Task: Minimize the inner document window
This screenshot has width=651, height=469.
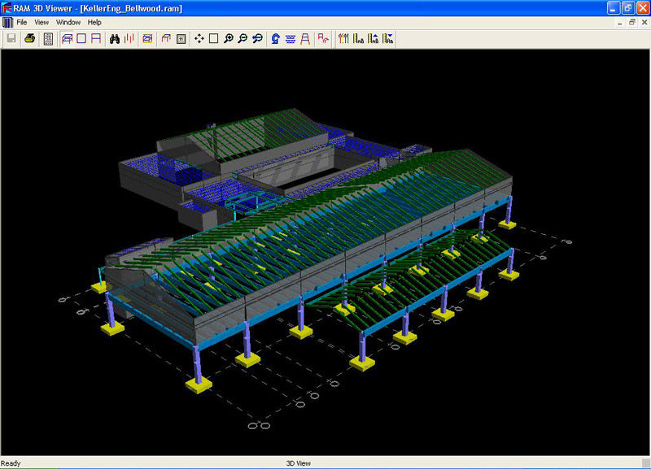Action: pyautogui.click(x=620, y=22)
